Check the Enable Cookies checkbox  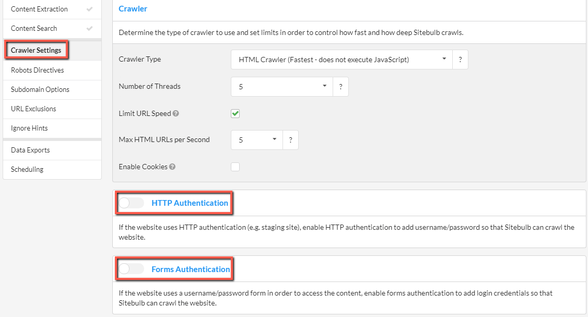[235, 167]
